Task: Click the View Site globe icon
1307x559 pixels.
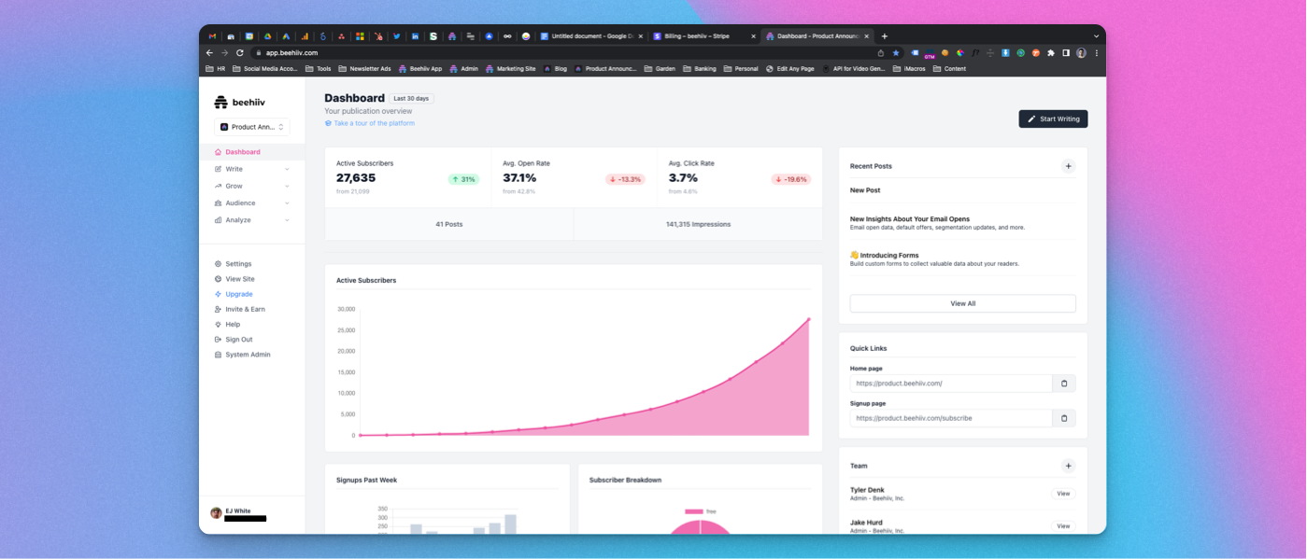Action: [x=218, y=279]
